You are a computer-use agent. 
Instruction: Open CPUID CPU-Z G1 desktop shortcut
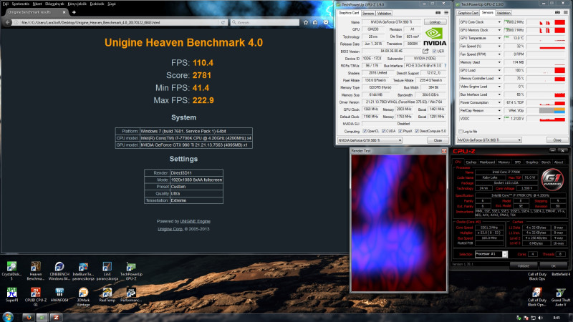[x=35, y=293]
